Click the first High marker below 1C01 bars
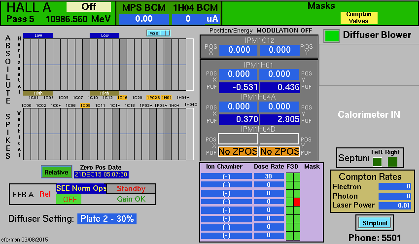This screenshot has width=419, height=244. 38,93
